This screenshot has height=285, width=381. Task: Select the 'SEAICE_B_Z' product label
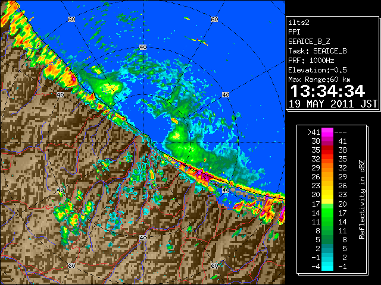[309, 42]
